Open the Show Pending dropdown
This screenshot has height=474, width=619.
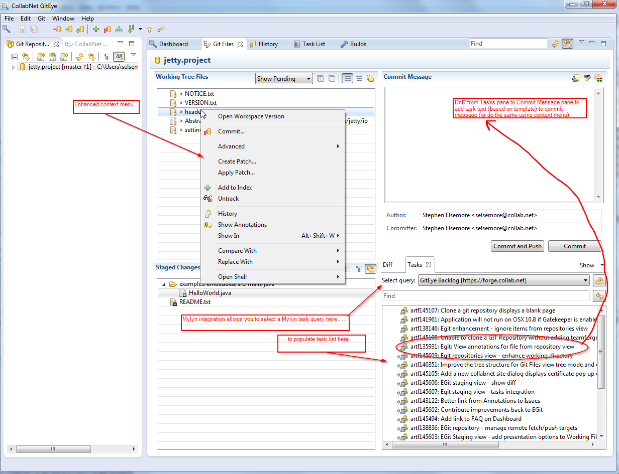click(x=284, y=79)
